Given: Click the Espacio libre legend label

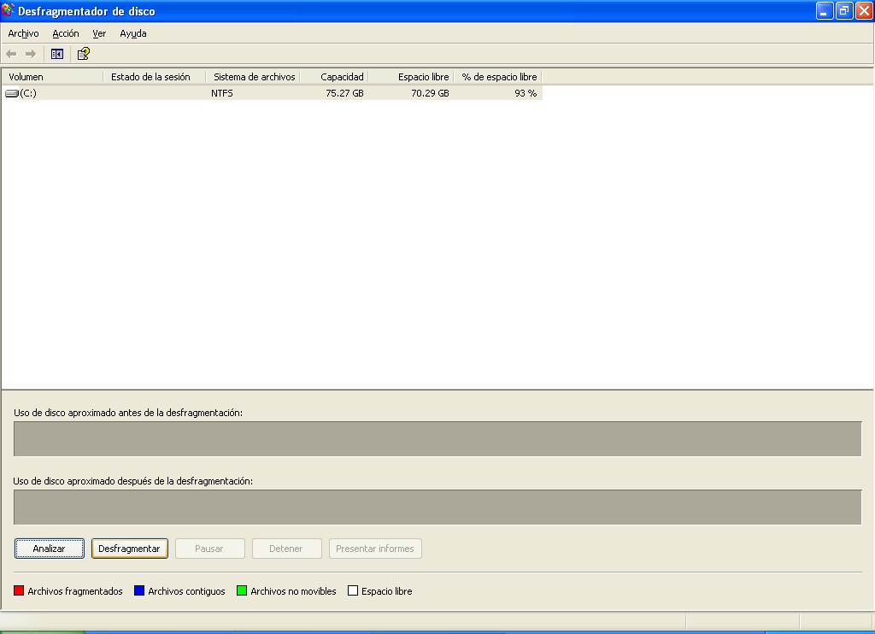Looking at the screenshot, I should point(387,591).
